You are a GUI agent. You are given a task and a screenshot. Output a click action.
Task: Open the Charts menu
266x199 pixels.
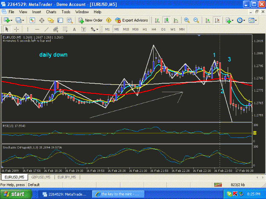(x=51, y=12)
